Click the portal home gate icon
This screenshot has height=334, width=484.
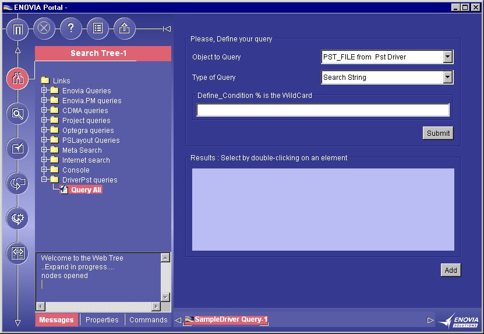point(17,29)
